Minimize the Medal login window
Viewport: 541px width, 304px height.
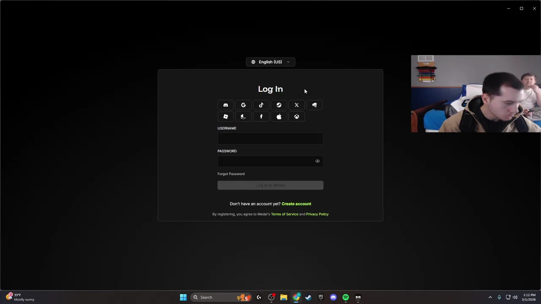coord(508,8)
